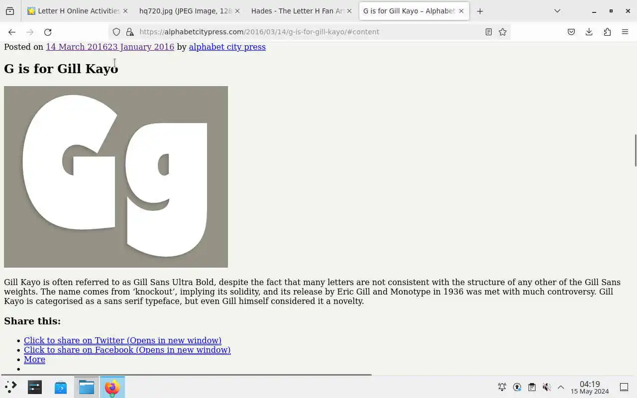Open the downloads panel

point(589,32)
